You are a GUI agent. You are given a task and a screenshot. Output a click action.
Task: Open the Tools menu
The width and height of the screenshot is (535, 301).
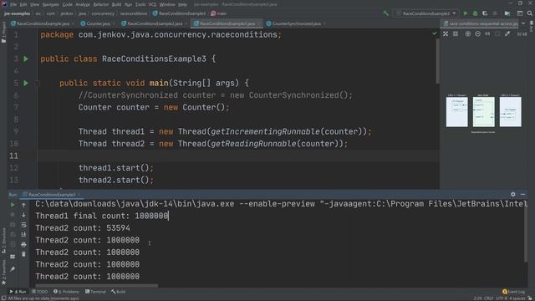[x=140, y=4]
